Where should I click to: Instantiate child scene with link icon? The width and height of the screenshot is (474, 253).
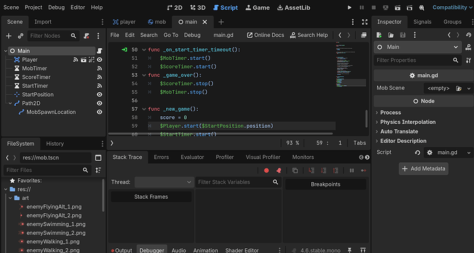coord(21,36)
